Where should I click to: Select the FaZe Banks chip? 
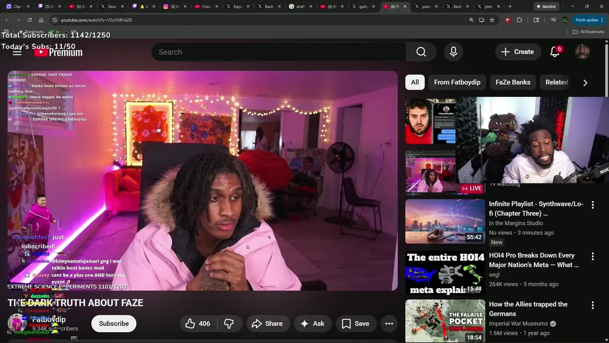[x=513, y=82]
